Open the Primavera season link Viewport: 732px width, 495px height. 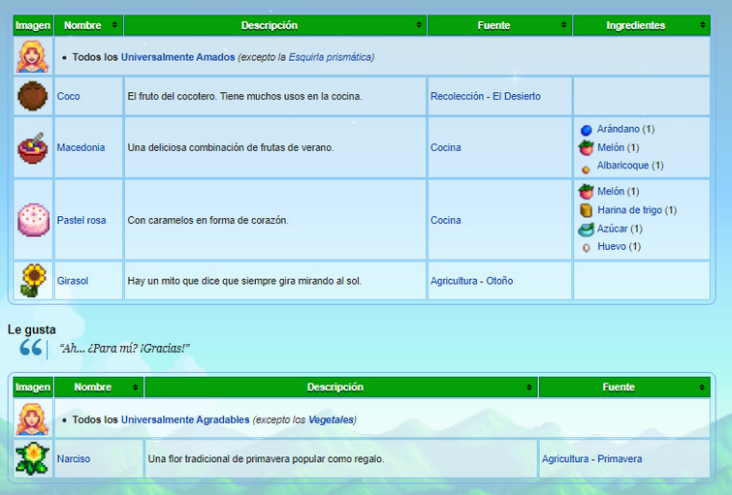click(620, 458)
